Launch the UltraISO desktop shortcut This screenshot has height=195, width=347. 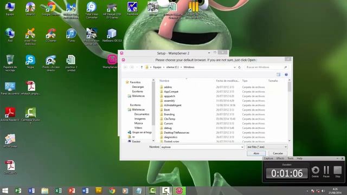click(30, 9)
